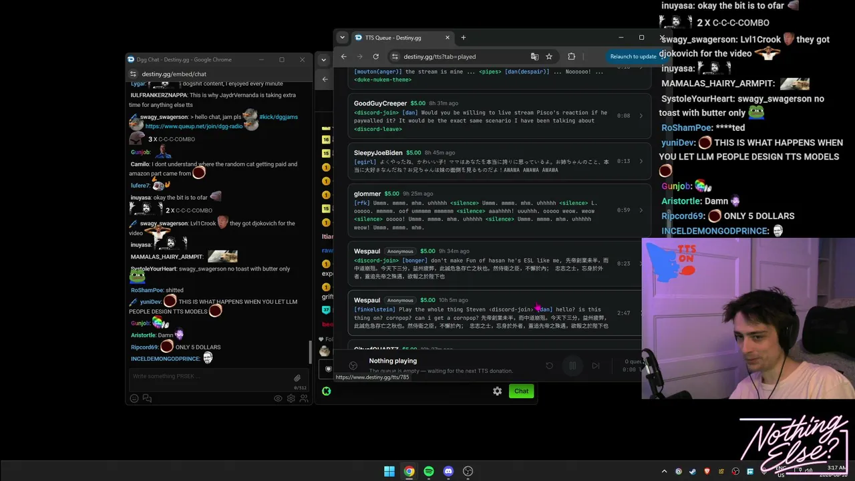Click yuniDev username in Dgg Chat
Screen dimensions: 855x481
coord(150,302)
